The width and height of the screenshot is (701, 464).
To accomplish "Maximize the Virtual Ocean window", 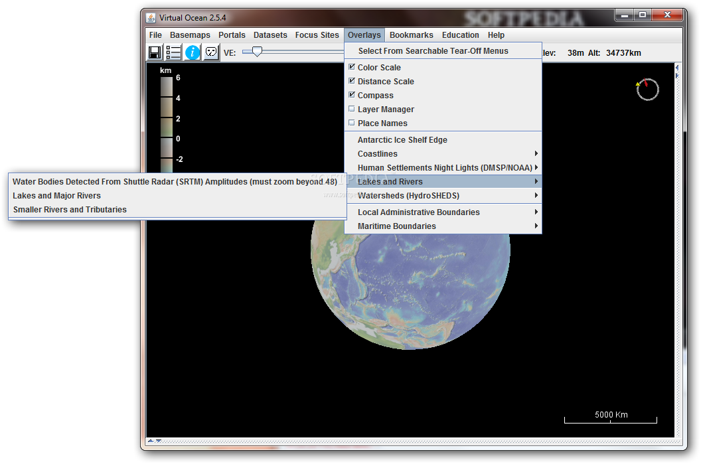I will pos(643,16).
